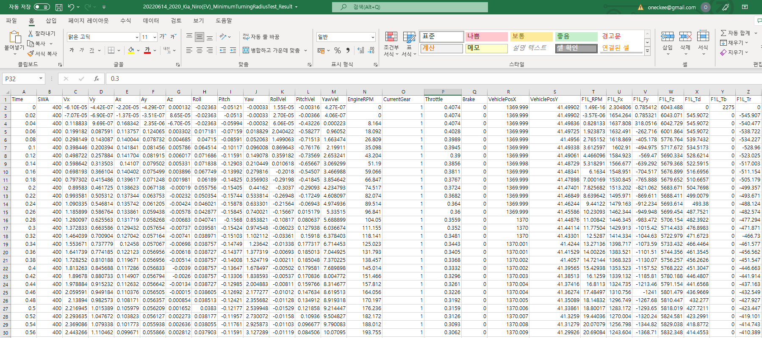Open the Name Box dropdown arrow

(x=41, y=79)
